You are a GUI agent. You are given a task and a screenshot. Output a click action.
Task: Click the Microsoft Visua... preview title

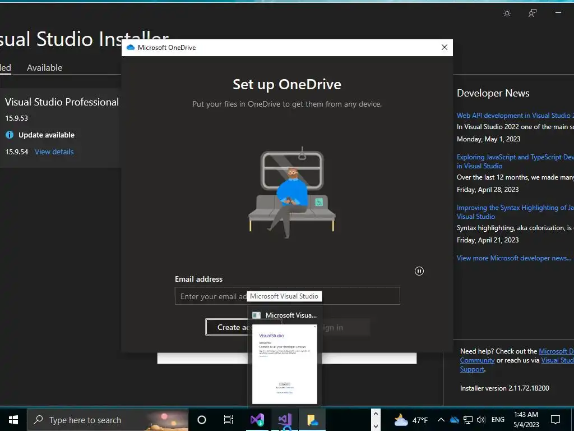click(291, 315)
